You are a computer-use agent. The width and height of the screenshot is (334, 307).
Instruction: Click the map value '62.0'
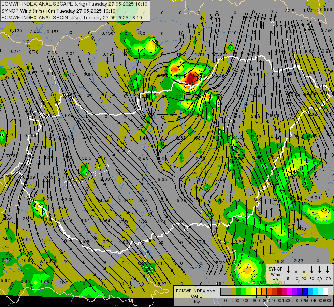click(30, 156)
